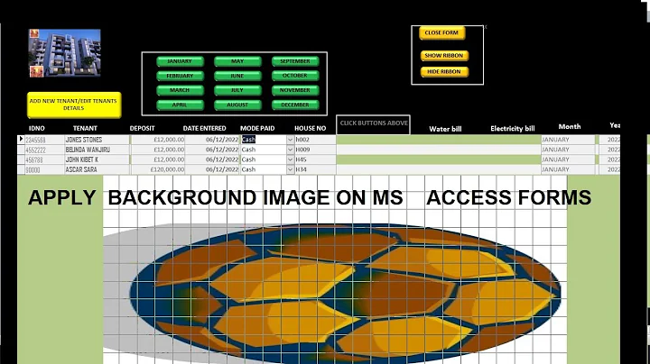The width and height of the screenshot is (650, 364).
Task: Open Mode Paid dropdown for John Kibet K
Action: pos(291,159)
